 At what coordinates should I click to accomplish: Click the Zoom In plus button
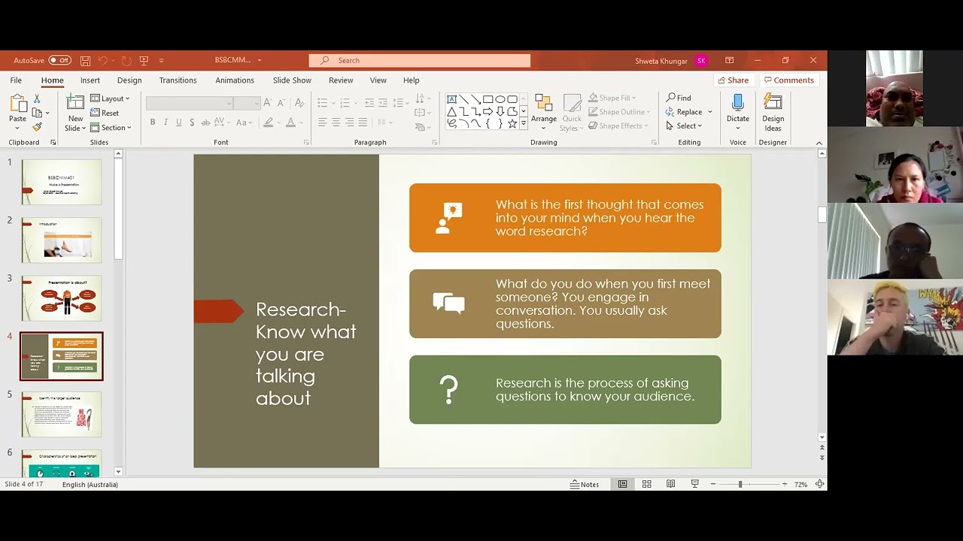click(785, 485)
